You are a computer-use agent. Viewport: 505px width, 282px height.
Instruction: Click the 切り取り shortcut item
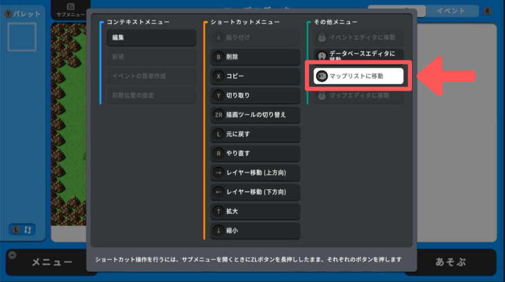(x=255, y=96)
